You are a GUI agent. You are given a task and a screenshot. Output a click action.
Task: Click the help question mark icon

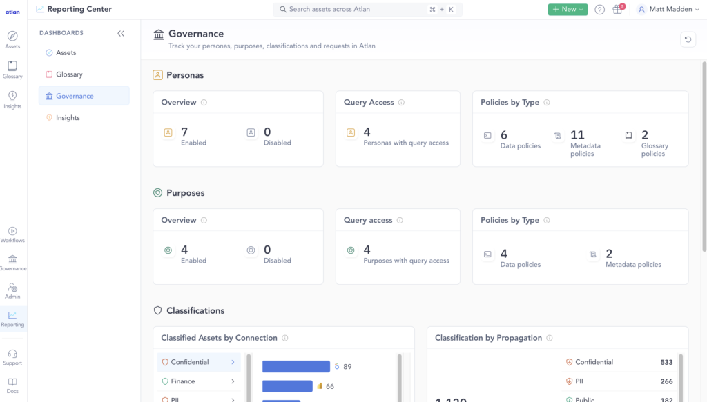click(x=599, y=10)
